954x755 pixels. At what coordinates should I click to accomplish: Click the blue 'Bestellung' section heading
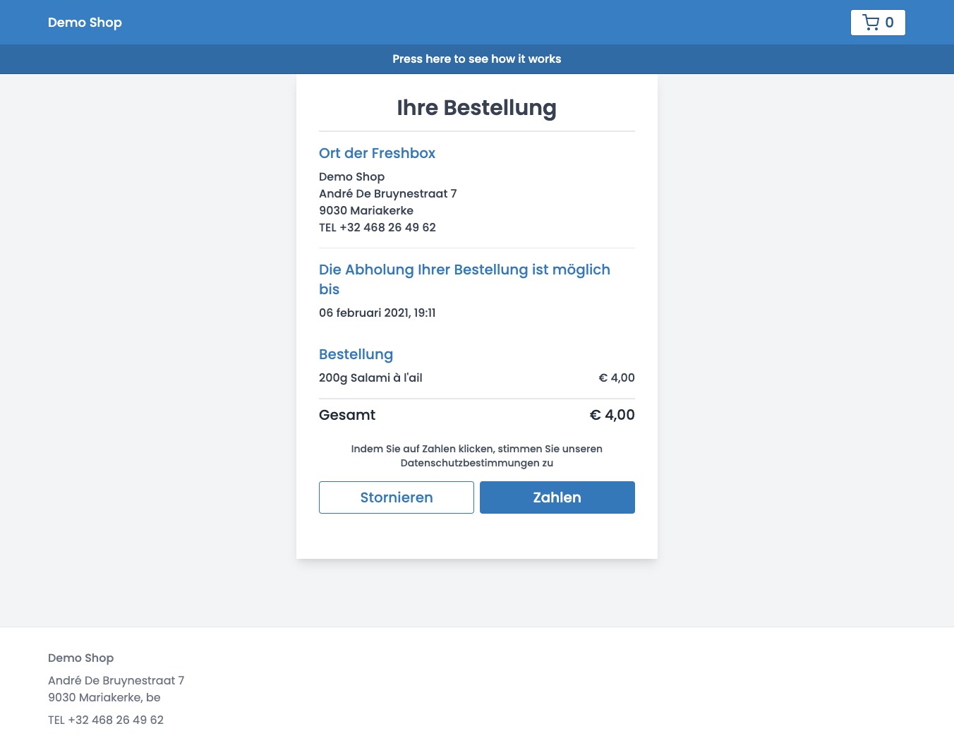[356, 354]
